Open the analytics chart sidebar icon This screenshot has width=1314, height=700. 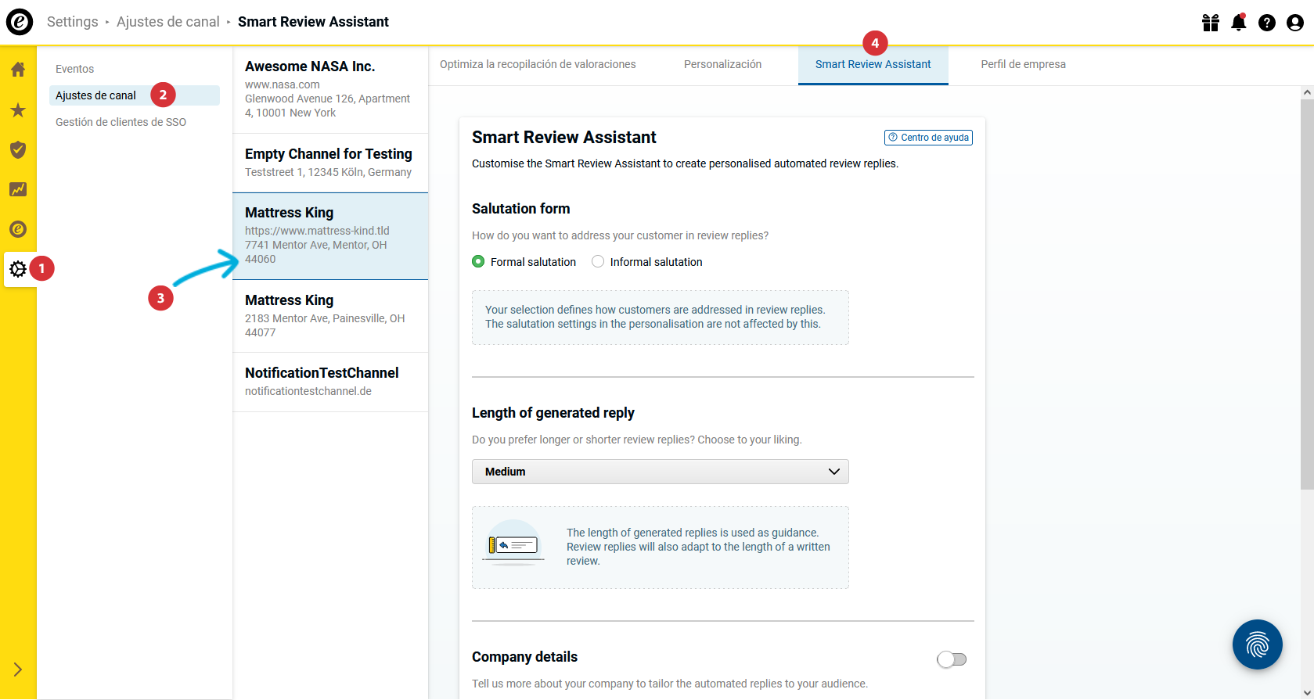tap(18, 189)
